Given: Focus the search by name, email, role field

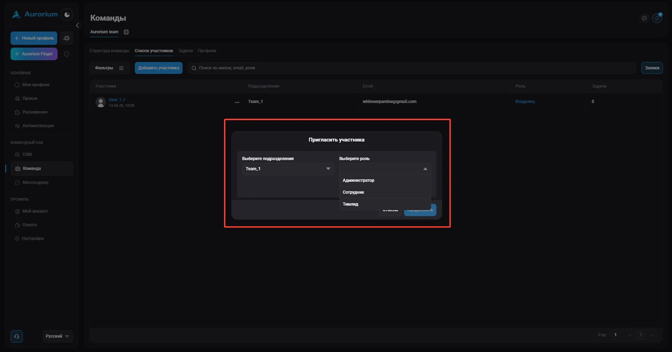Looking at the screenshot, I should tap(412, 68).
